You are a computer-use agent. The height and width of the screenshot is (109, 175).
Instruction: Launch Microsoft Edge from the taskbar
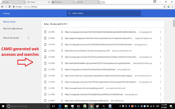pos(60,106)
